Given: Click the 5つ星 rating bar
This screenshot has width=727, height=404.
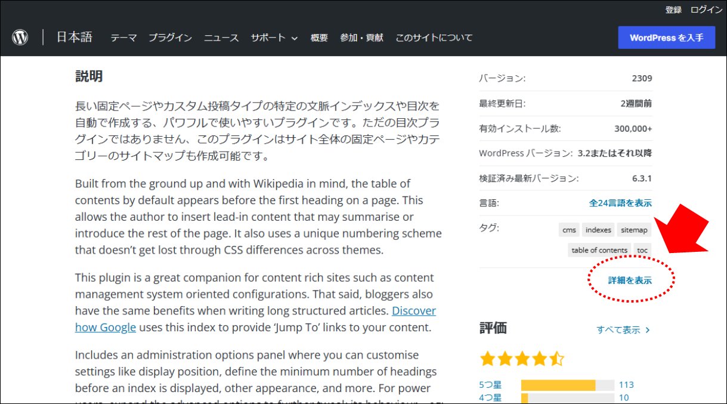Looking at the screenshot, I should 568,385.
